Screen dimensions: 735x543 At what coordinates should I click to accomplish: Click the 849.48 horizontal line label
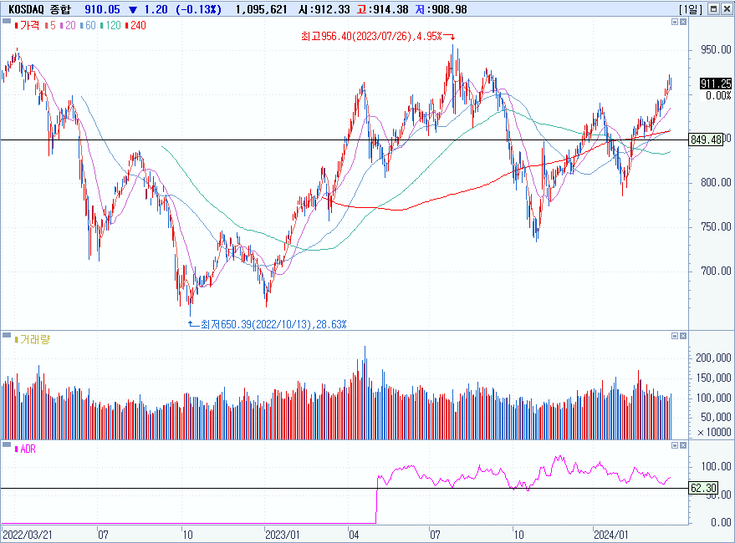706,140
